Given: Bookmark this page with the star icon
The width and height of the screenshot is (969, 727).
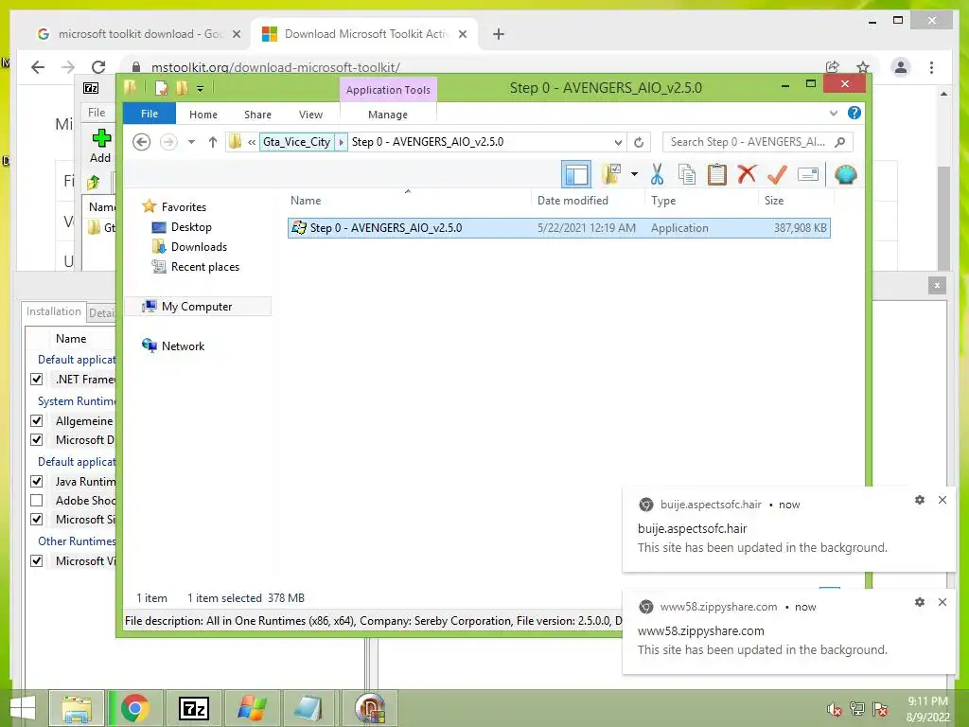Looking at the screenshot, I should coord(863,67).
